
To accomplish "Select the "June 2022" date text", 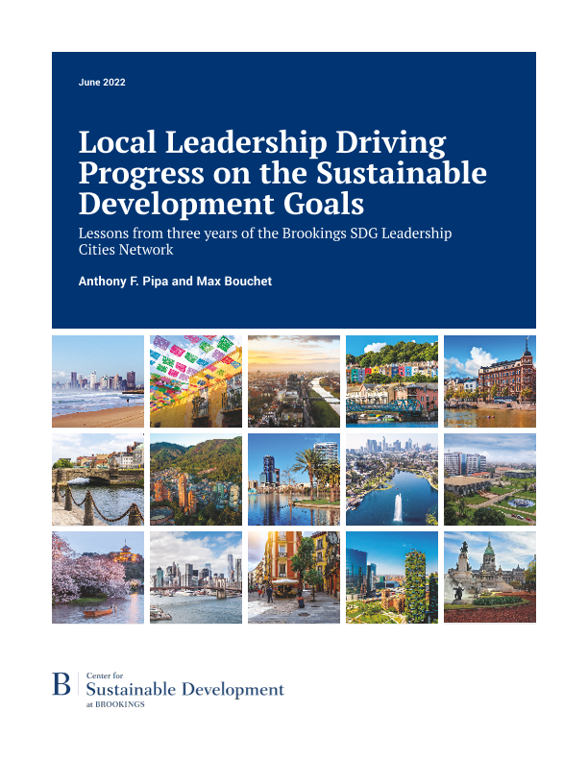I will point(102,83).
